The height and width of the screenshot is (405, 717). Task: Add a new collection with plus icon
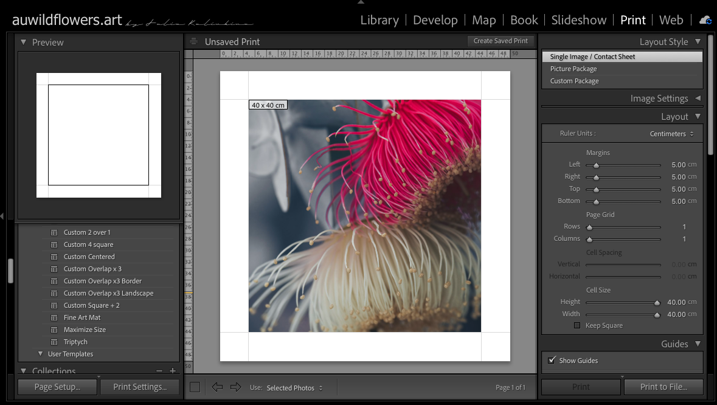point(172,371)
